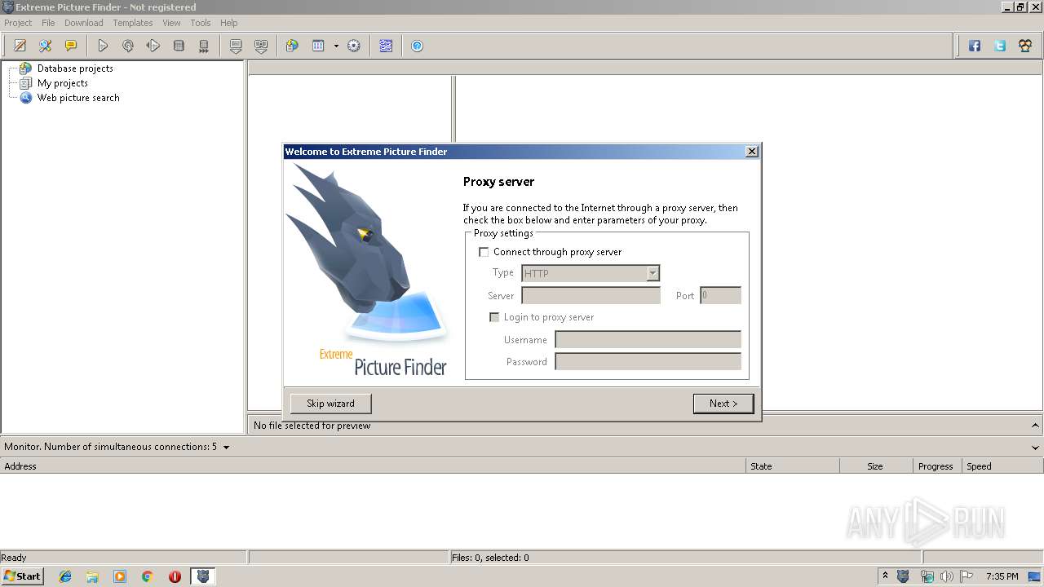The width and height of the screenshot is (1044, 587).
Task: Expand simultaneous connections dropdown arrow
Action: tap(226, 447)
